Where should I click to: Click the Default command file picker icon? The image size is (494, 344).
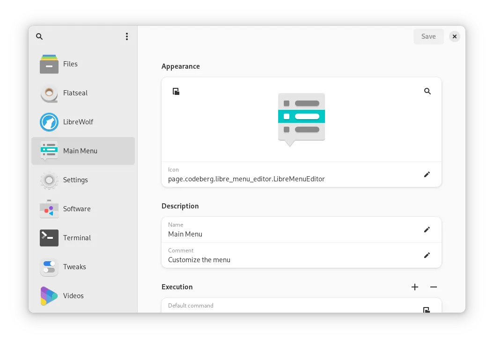[x=426, y=310]
